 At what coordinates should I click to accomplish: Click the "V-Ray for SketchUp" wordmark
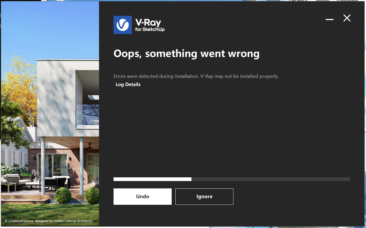coord(150,25)
